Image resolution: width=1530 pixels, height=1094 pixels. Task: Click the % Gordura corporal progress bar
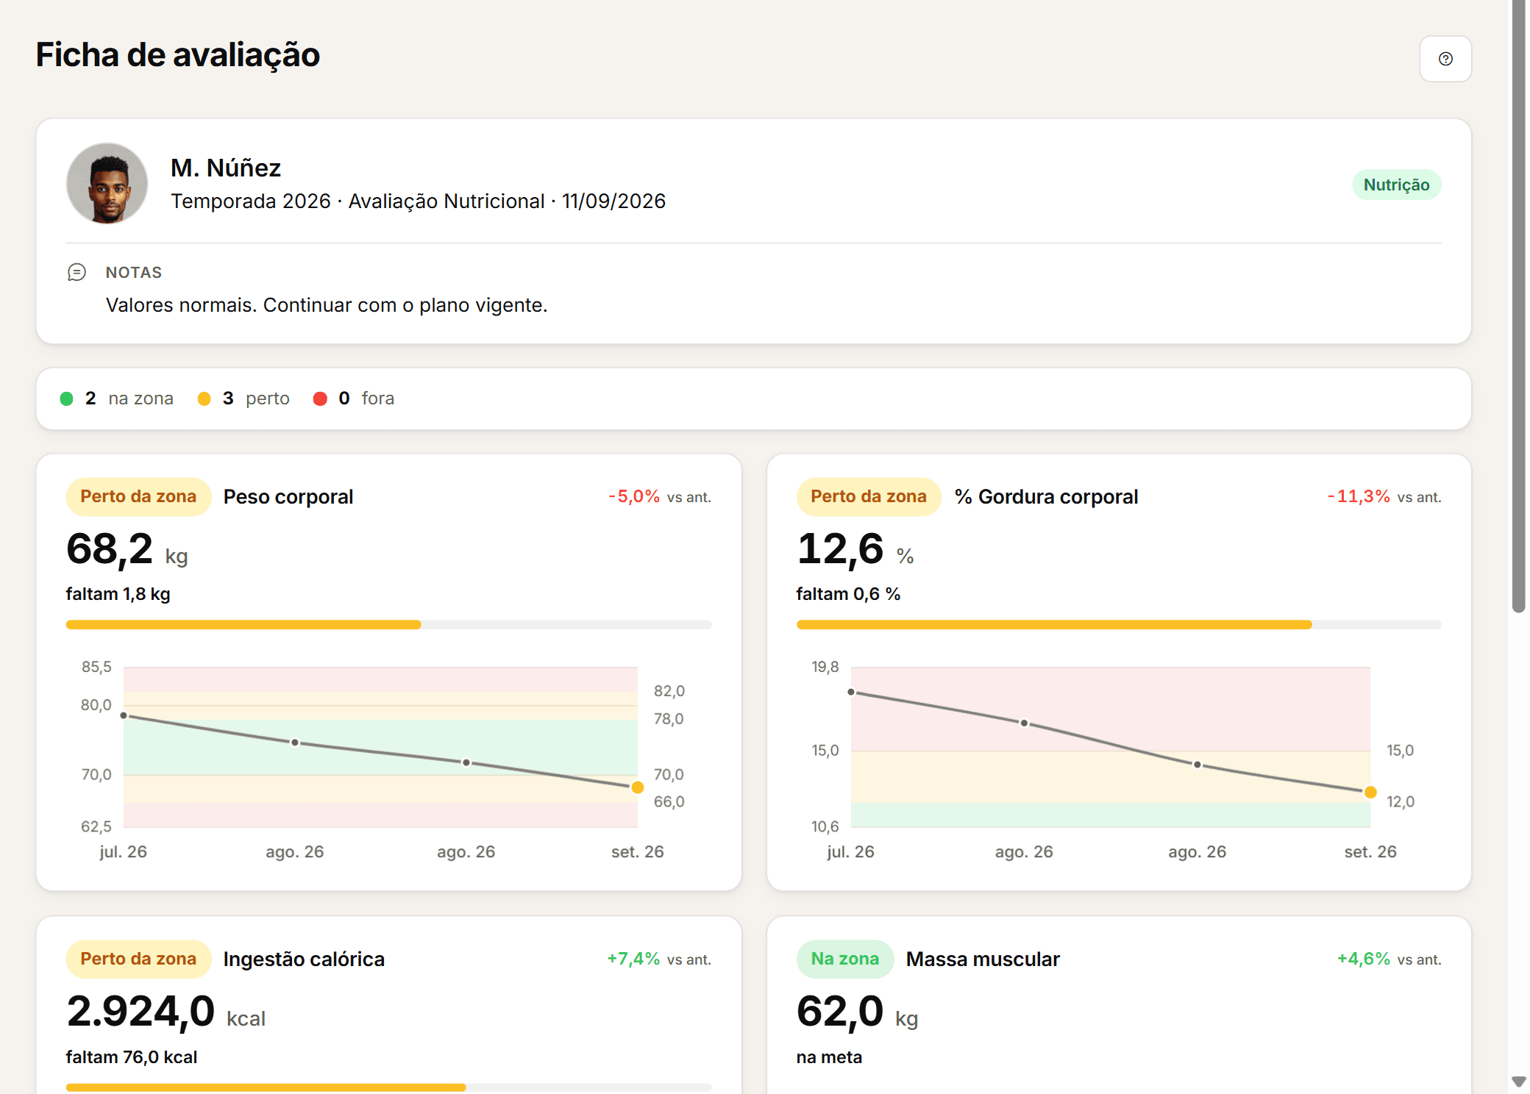(x=1119, y=625)
